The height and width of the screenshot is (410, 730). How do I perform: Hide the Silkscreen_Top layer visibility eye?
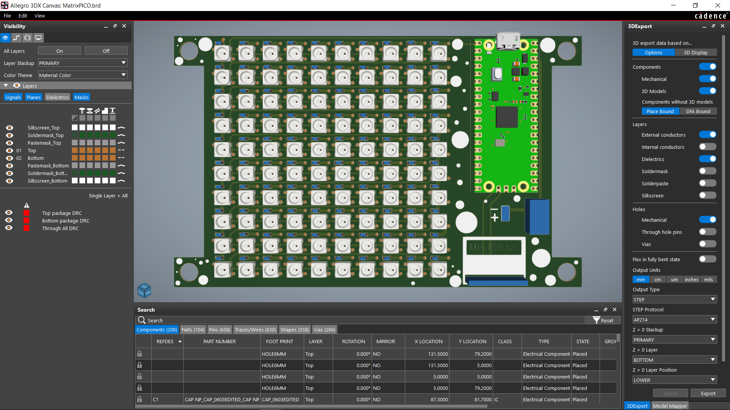[x=9, y=128]
